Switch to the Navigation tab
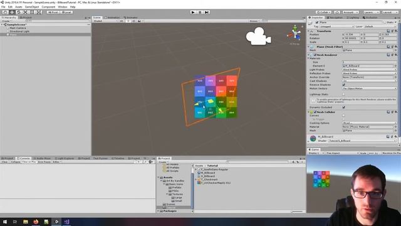Screen dimensions: 401x226 (335, 18)
